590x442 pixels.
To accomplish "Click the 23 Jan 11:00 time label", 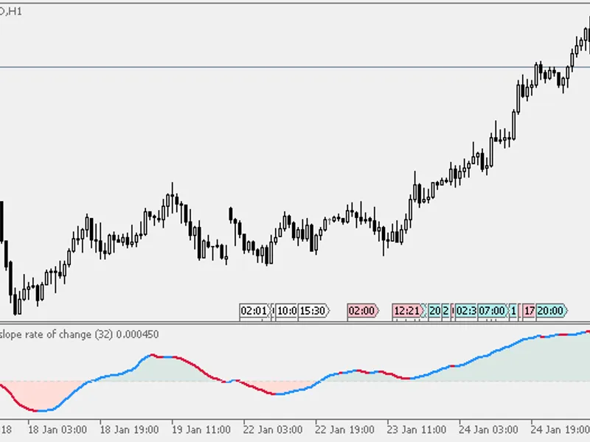I will (417, 429).
